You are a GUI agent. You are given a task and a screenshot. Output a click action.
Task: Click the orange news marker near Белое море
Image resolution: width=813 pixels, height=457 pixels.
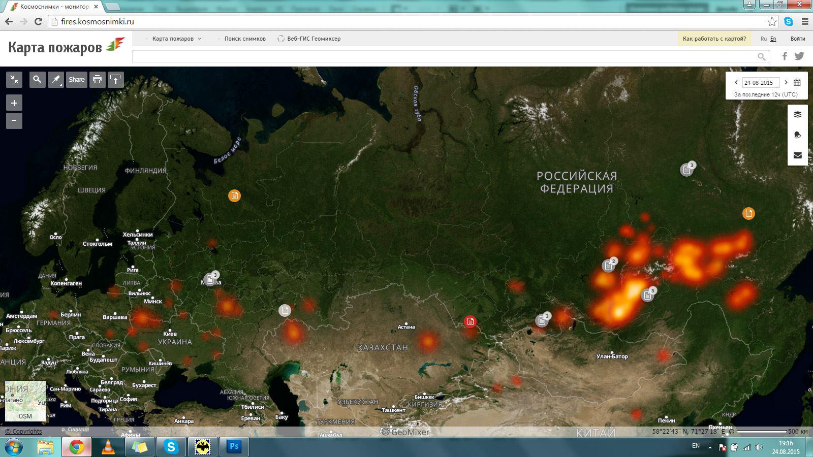coord(234,195)
